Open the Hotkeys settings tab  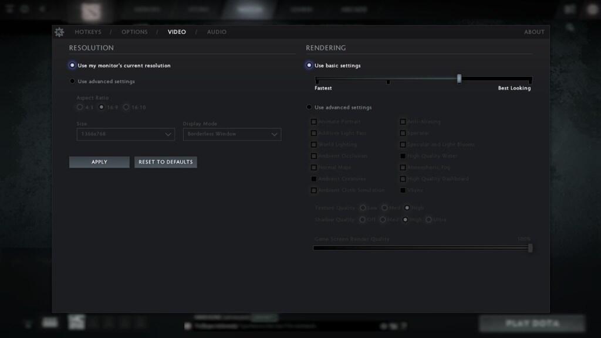(88, 32)
